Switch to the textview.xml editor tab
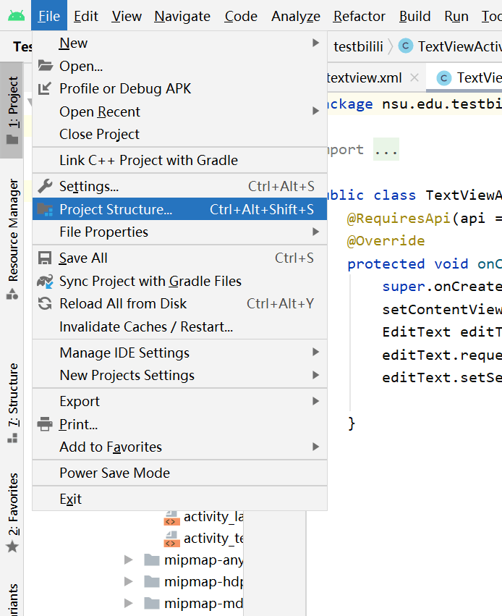Screen dimensions: 502x616 click(365, 77)
